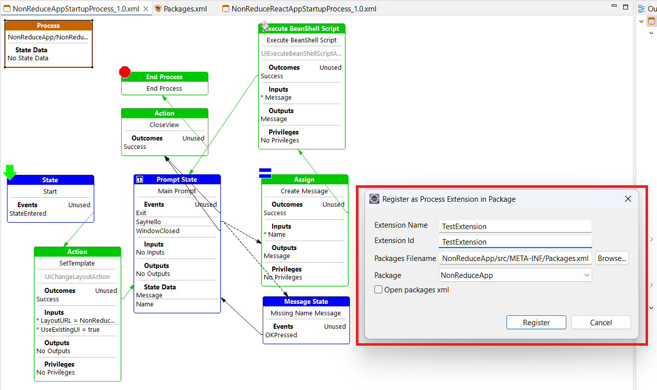
Task: Select the Start State node header
Action: point(50,180)
